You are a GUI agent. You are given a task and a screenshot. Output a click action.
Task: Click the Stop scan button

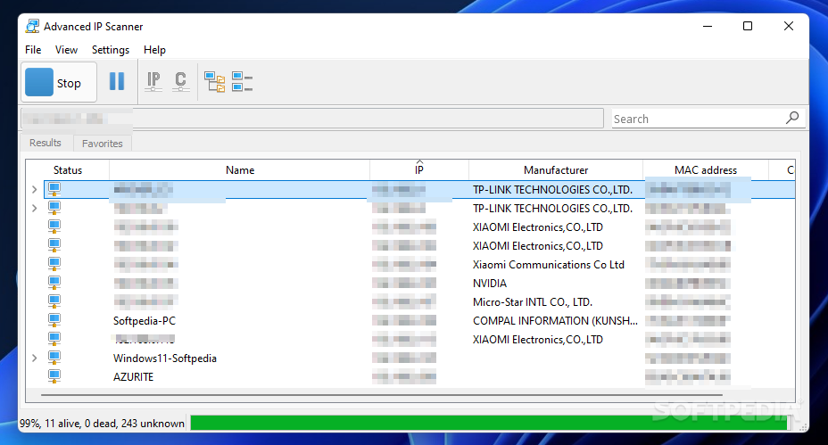[x=59, y=82]
